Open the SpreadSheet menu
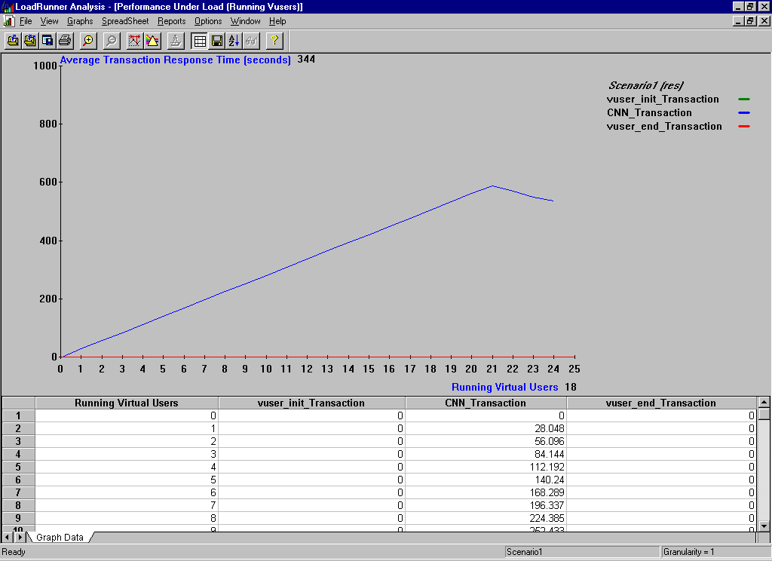The height and width of the screenshot is (561, 772). (x=125, y=21)
